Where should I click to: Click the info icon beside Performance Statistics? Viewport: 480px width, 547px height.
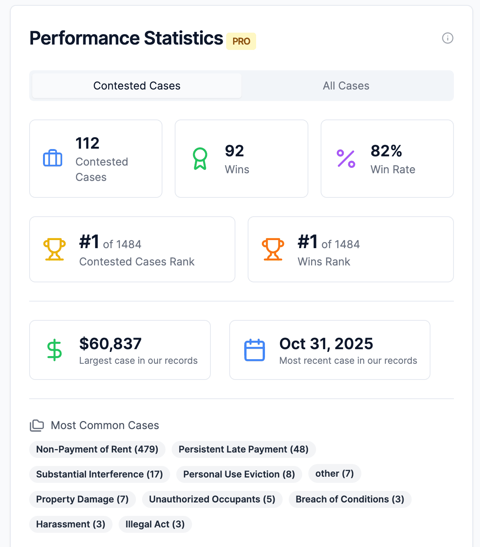(x=447, y=38)
